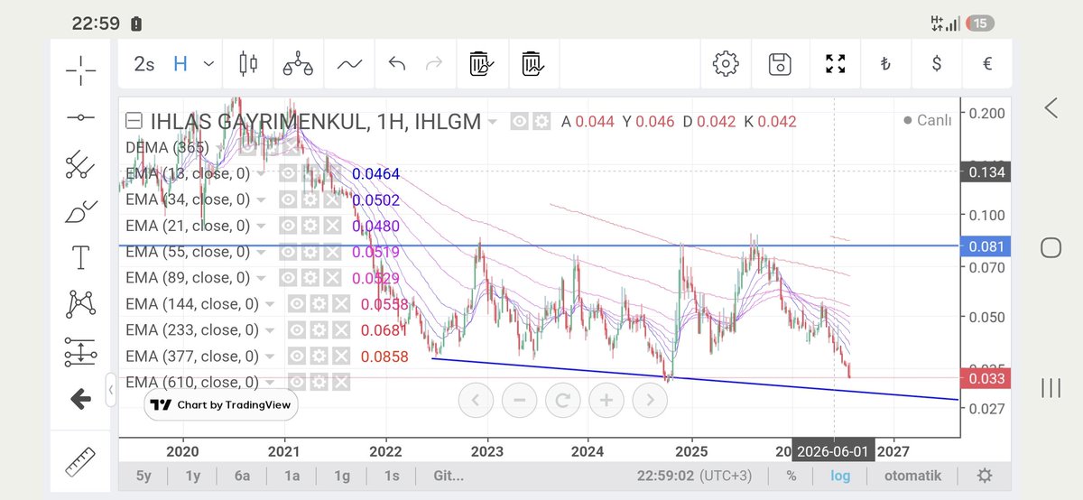Hide the EMA 89 indicator
1083x500 pixels.
[x=288, y=278]
